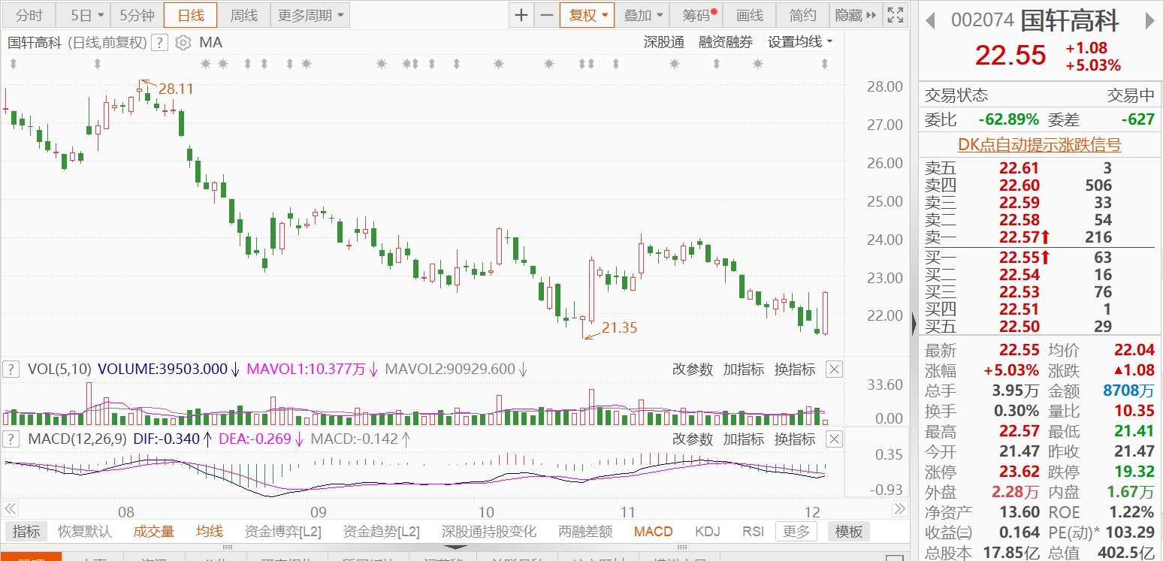Click the help icon beside MACD(12,26,9)
Viewport: 1163px width, 561px height.
point(11,439)
